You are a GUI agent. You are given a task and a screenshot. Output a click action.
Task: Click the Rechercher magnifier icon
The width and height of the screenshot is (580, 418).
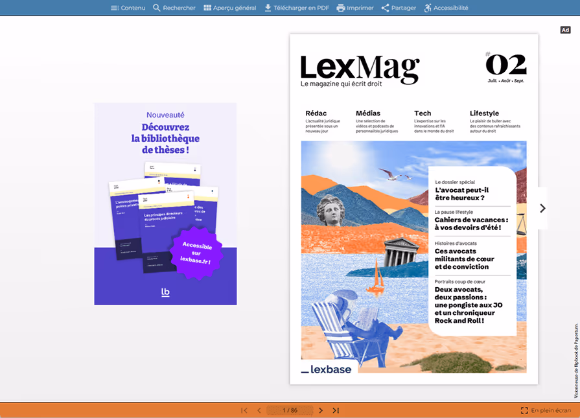click(x=156, y=8)
